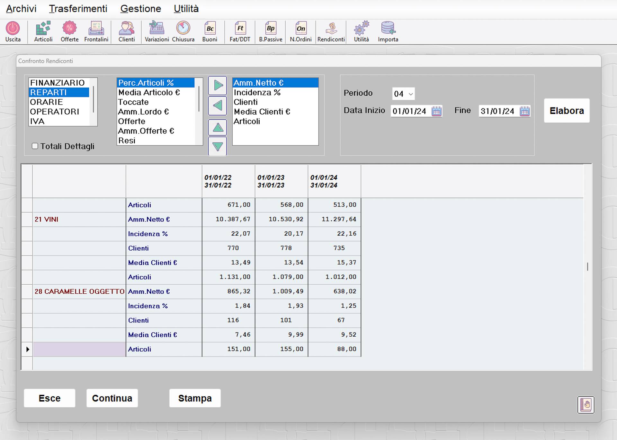Open the Rendiconti toolbar icon
This screenshot has width=617, height=440.
(x=331, y=28)
